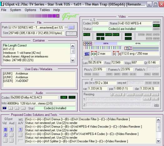Click the PVOP indicator light
This screenshot has width=164, height=146.
coord(109,34)
